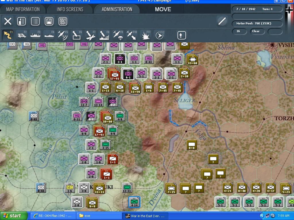Image resolution: width=294 pixels, height=220 pixels.
Task: Select the 11-7 pink unit counter
Action: [x=84, y=102]
